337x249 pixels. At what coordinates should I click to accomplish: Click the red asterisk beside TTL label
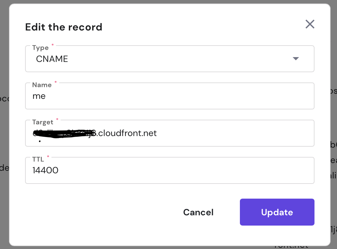48,157
